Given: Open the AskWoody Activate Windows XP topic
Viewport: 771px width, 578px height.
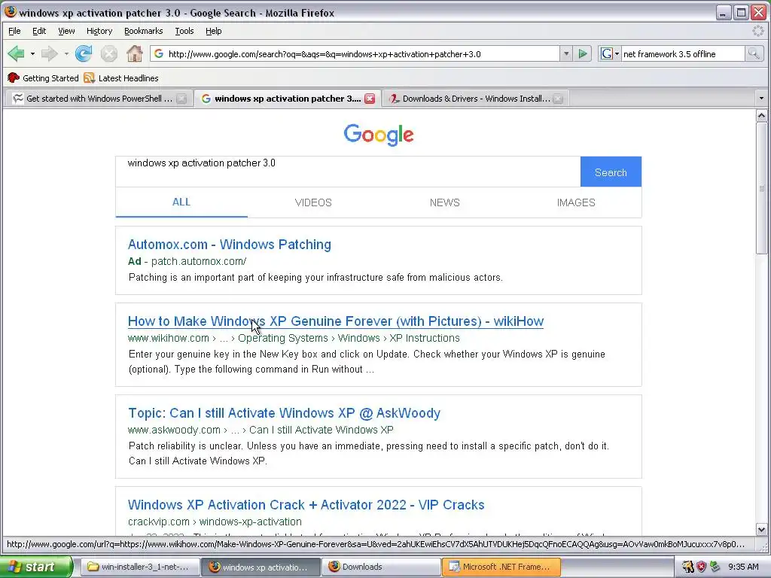Looking at the screenshot, I should click(x=284, y=413).
